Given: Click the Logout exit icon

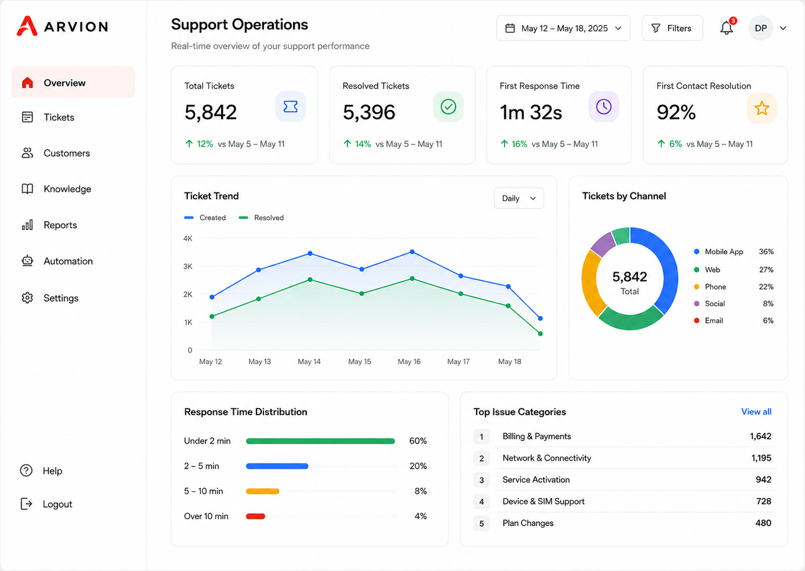Looking at the screenshot, I should click(x=26, y=504).
